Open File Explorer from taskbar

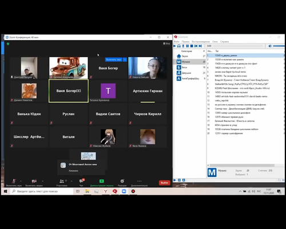click(87, 191)
